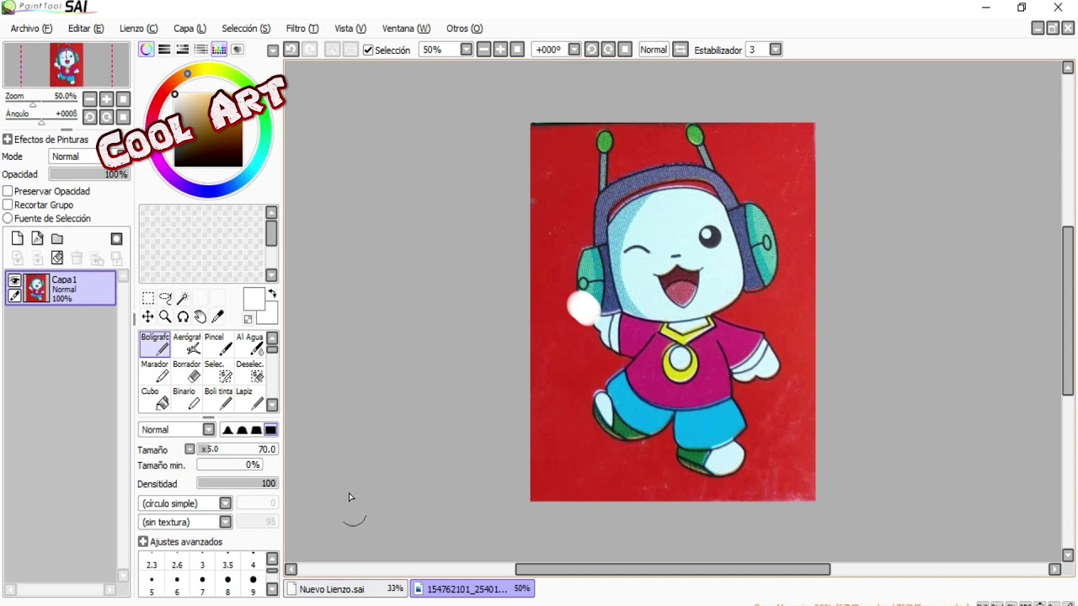Create a new normal layer
The image size is (1078, 606).
[17, 239]
